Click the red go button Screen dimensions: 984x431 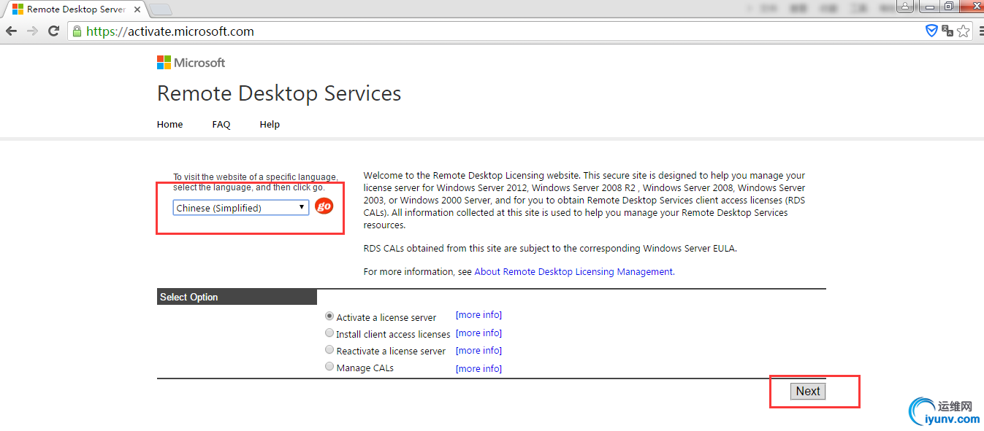324,206
